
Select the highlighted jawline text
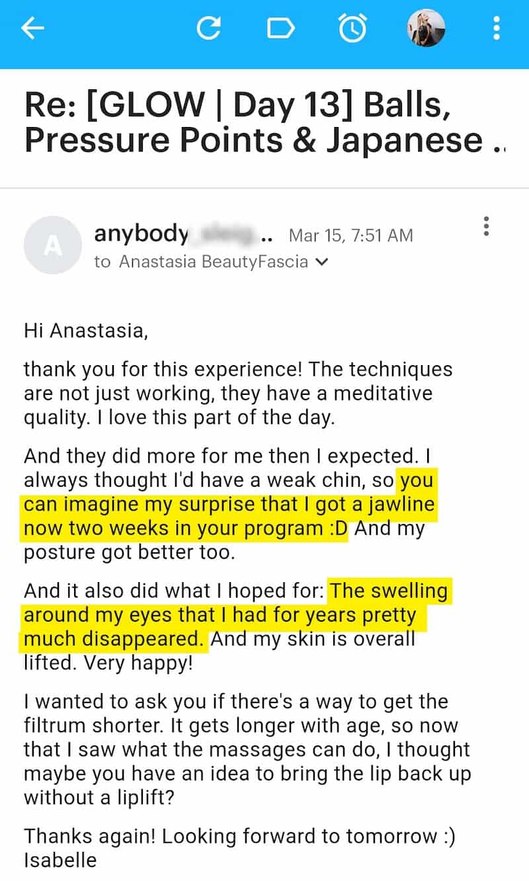[230, 504]
